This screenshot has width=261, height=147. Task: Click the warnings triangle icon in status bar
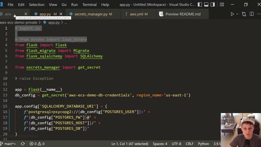pyautogui.click(x=40, y=144)
